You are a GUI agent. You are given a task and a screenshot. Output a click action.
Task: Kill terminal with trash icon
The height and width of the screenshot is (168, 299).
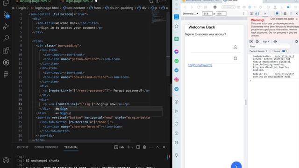click(x=144, y=147)
